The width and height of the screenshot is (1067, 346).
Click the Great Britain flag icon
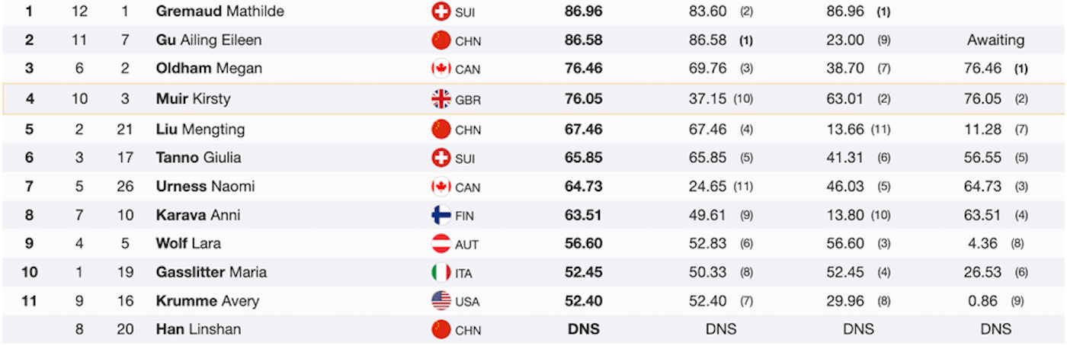coord(441,99)
